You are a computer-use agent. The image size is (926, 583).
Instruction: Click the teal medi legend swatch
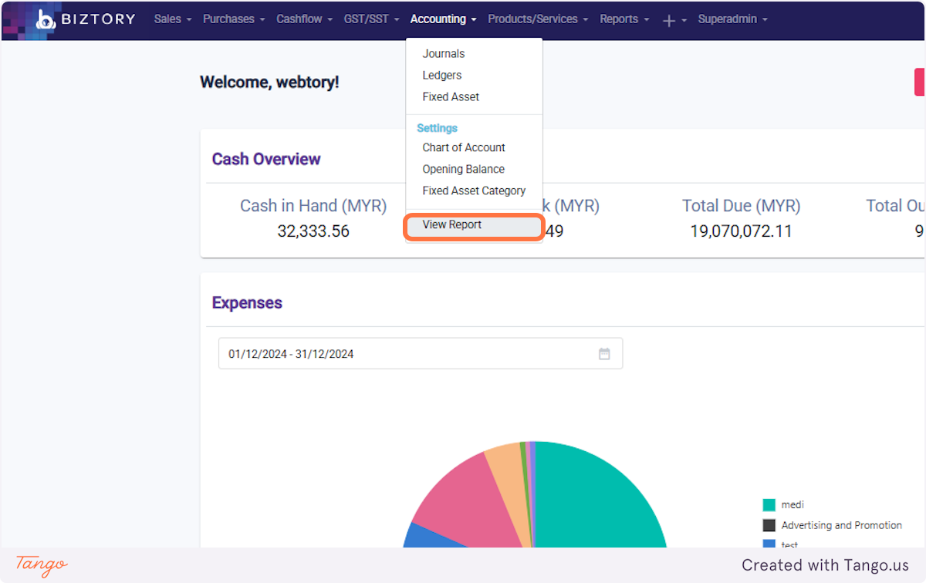pos(769,505)
